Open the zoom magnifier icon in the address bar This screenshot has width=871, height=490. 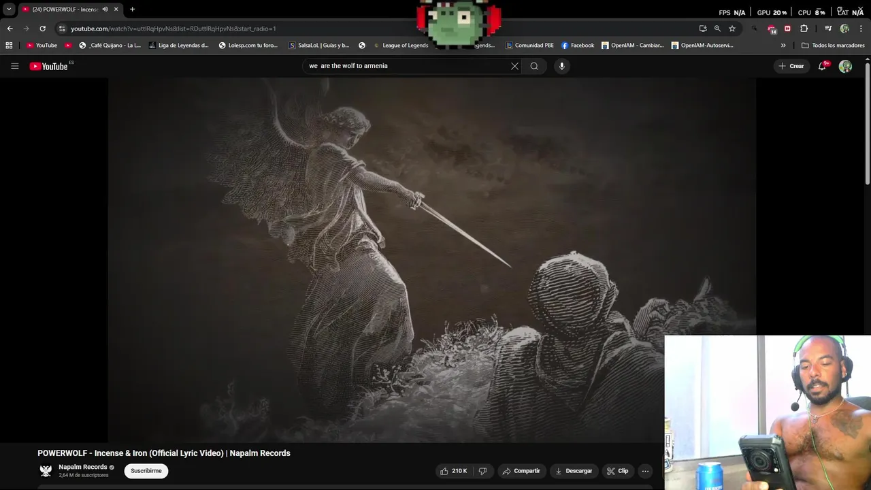(717, 29)
